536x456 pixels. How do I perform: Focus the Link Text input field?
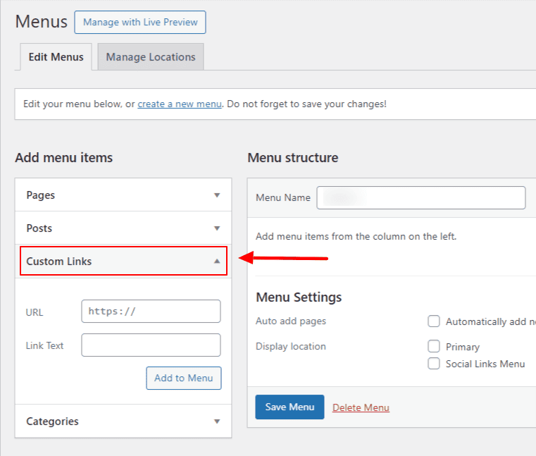[151, 345]
